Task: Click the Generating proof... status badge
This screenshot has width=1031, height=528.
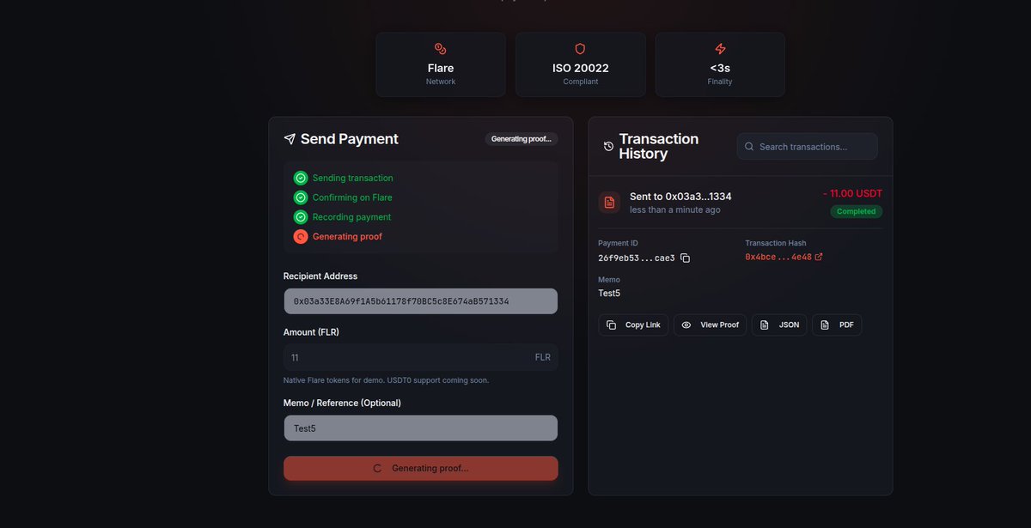Action: (522, 139)
